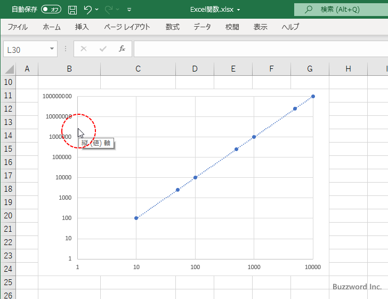This screenshot has width=388, height=299.
Task: Click the Undo arrow icon
Action: (x=88, y=10)
